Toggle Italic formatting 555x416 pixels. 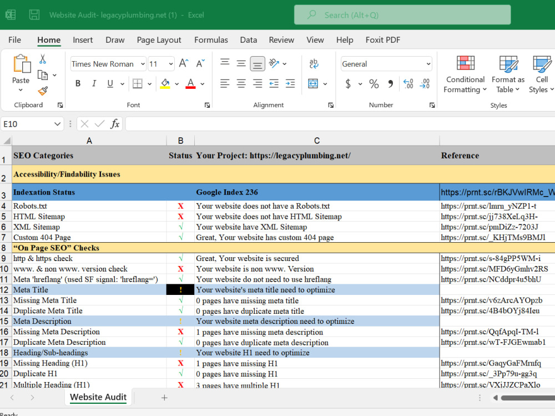click(x=94, y=84)
